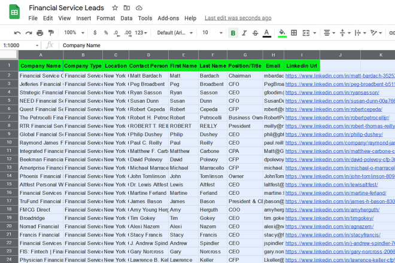Select row 12 header

[9, 160]
